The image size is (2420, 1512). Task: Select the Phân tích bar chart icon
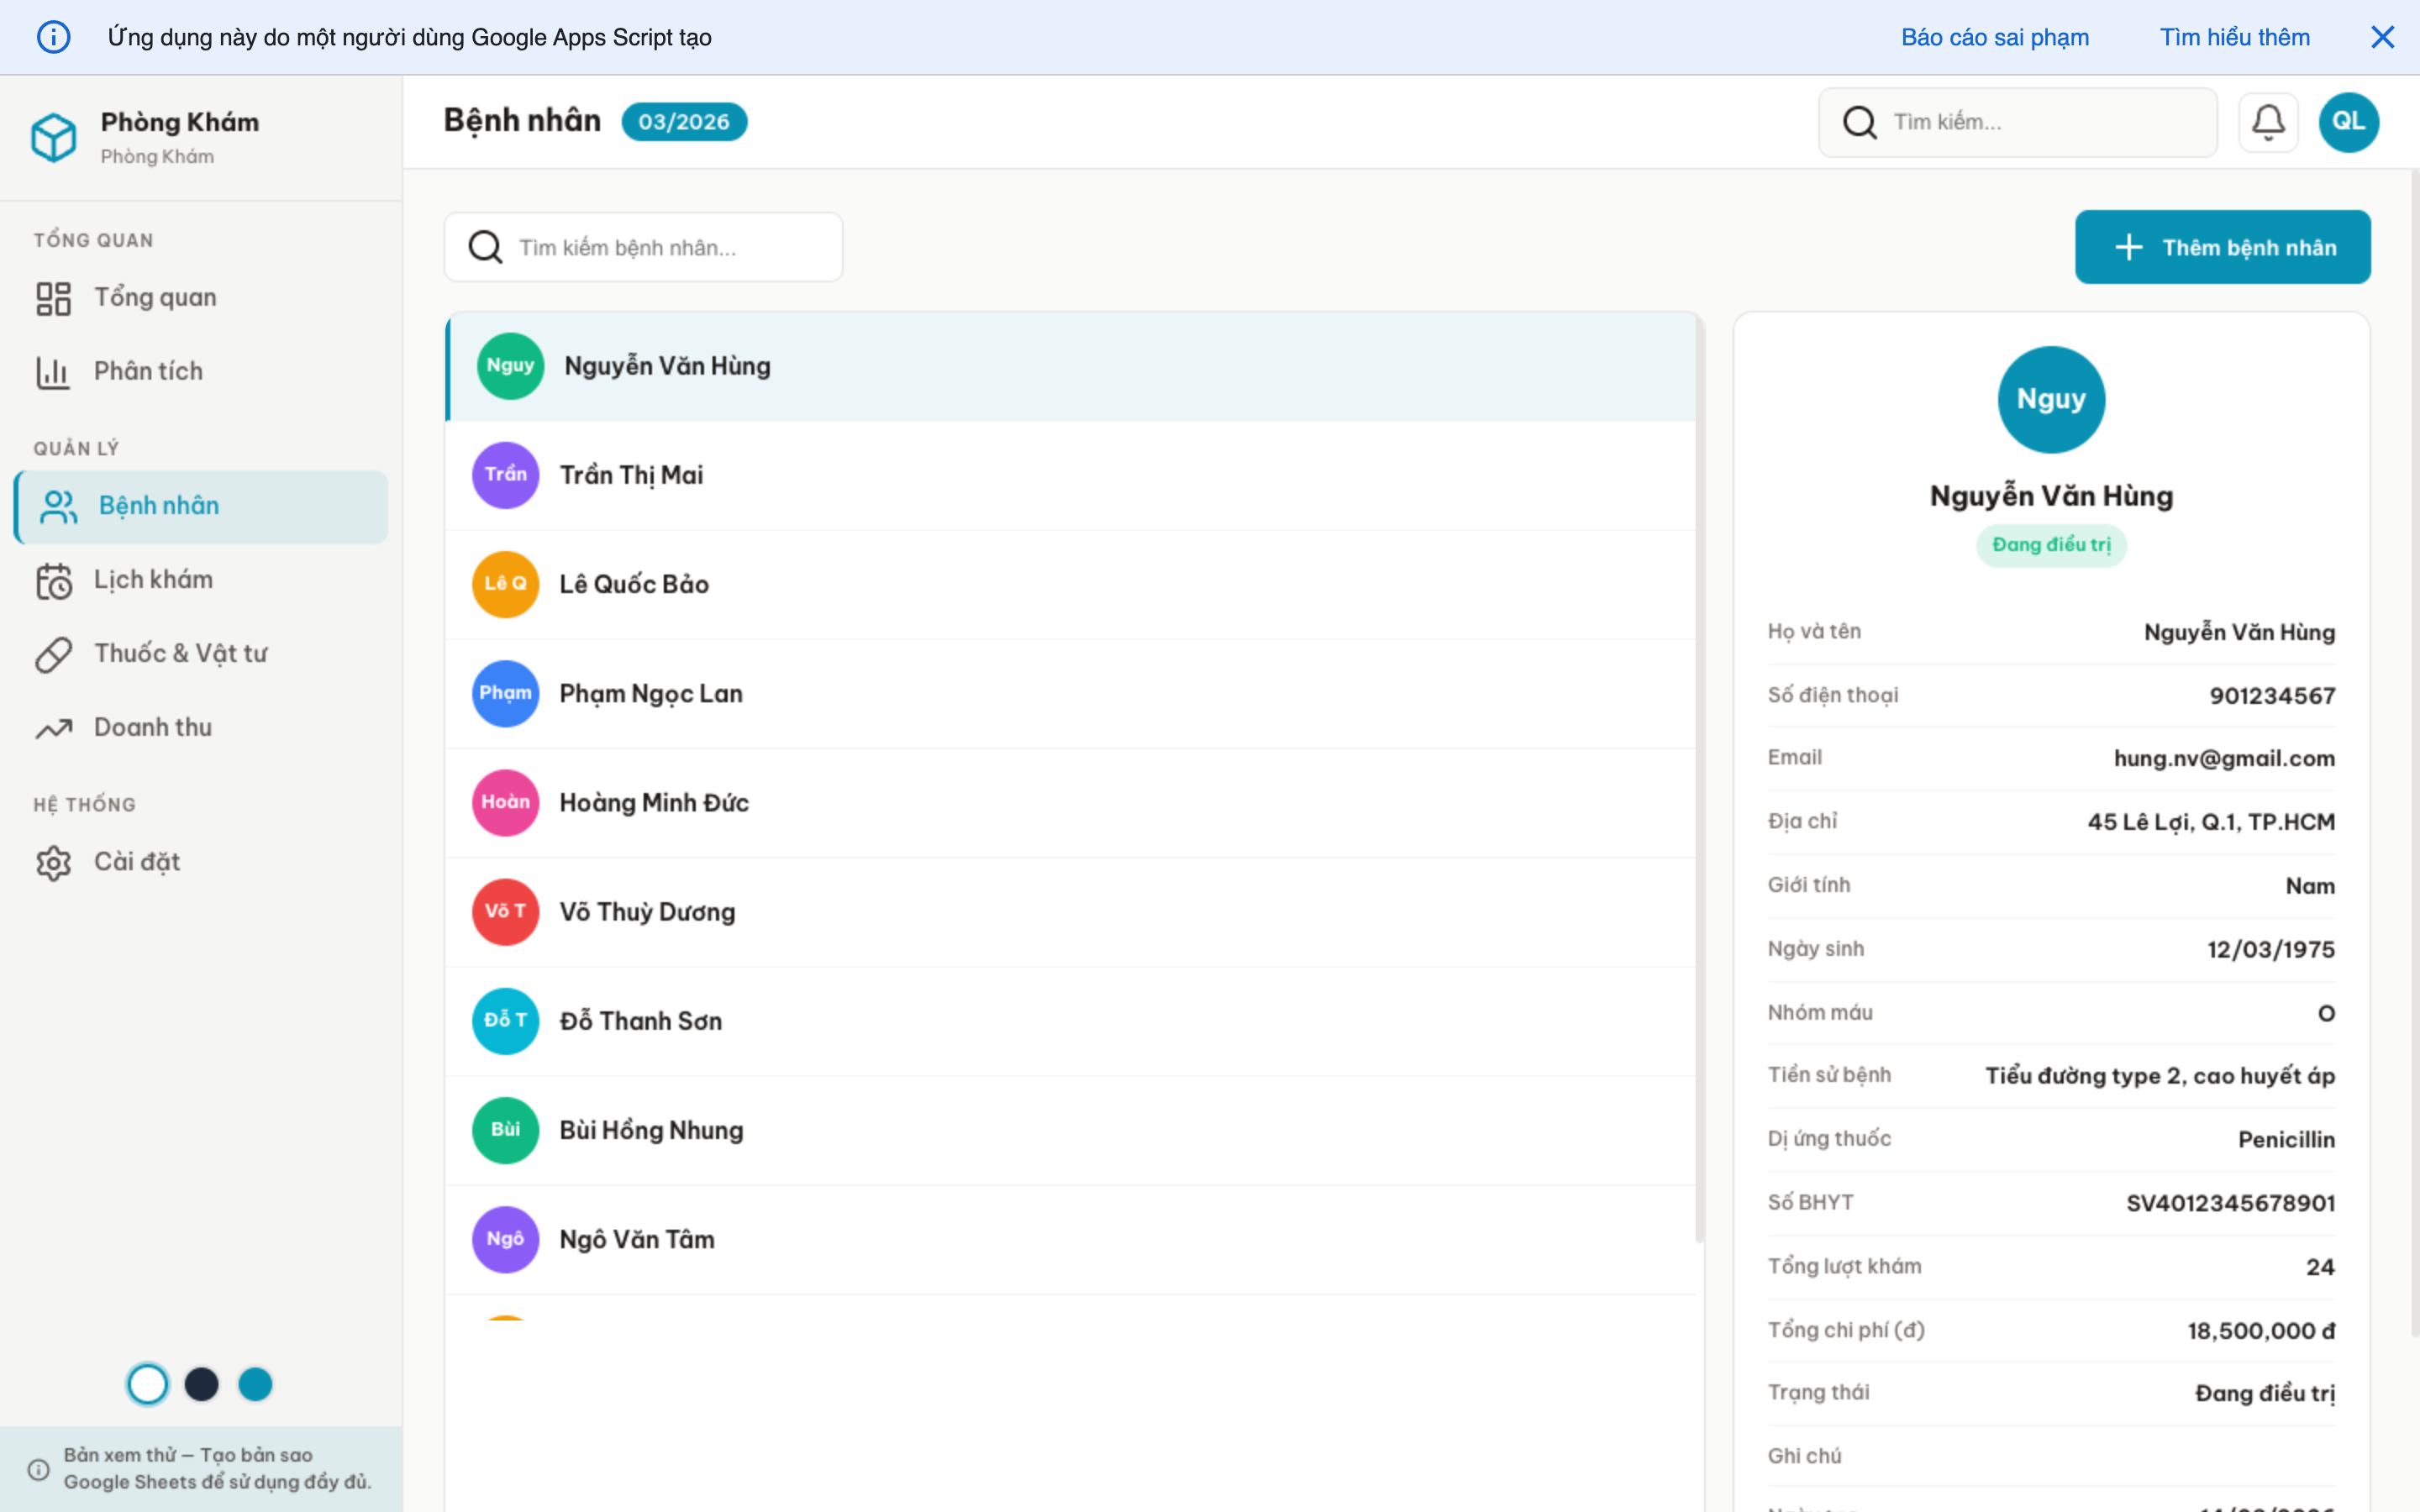[53, 371]
